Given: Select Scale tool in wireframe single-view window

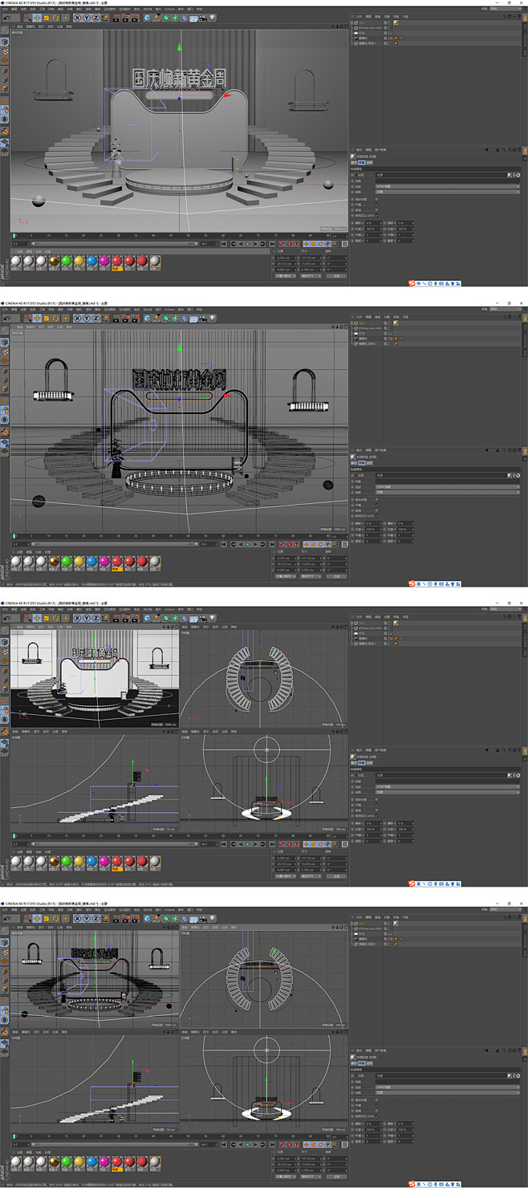Looking at the screenshot, I should (x=47, y=319).
